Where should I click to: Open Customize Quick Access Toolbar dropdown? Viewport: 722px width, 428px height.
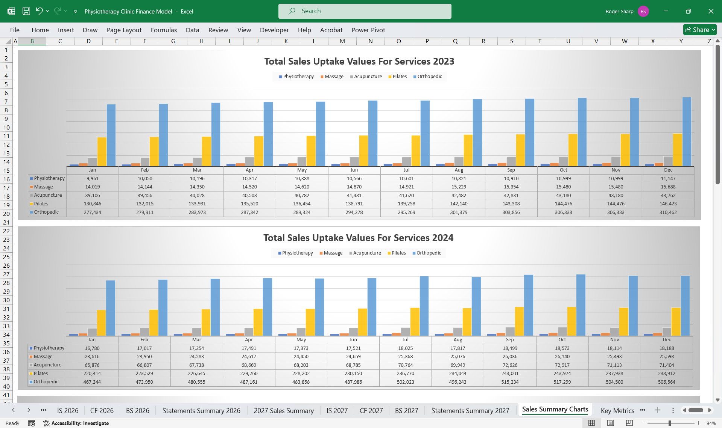click(75, 12)
